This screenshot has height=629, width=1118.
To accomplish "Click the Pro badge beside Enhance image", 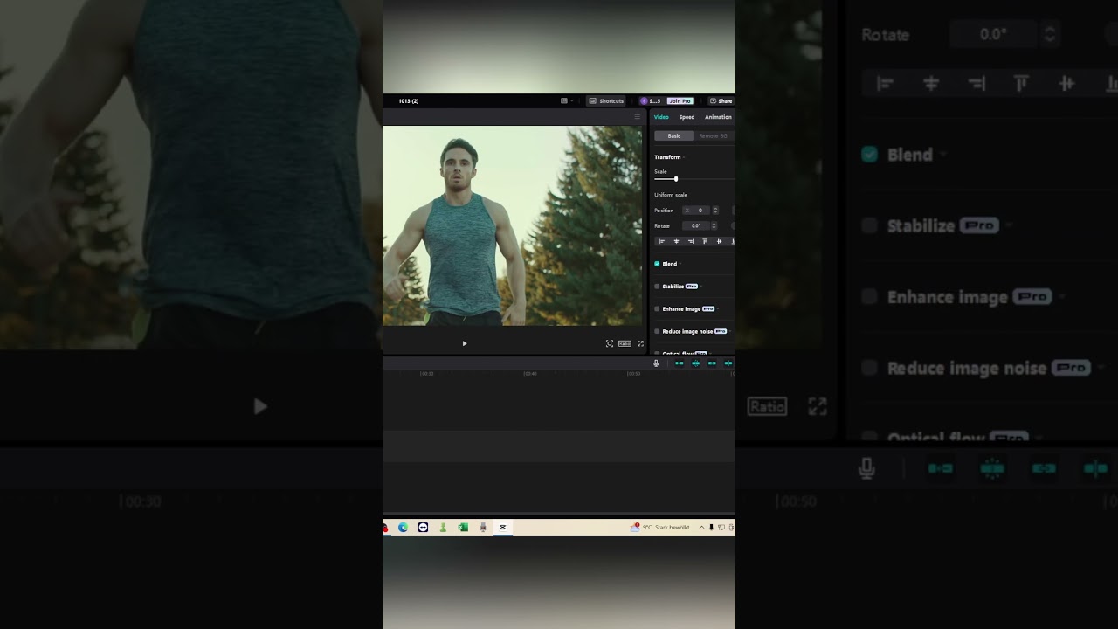I will (x=708, y=309).
